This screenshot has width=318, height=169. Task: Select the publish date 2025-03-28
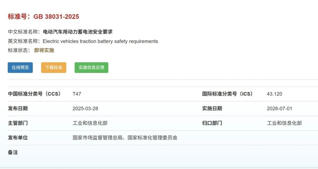(x=85, y=109)
